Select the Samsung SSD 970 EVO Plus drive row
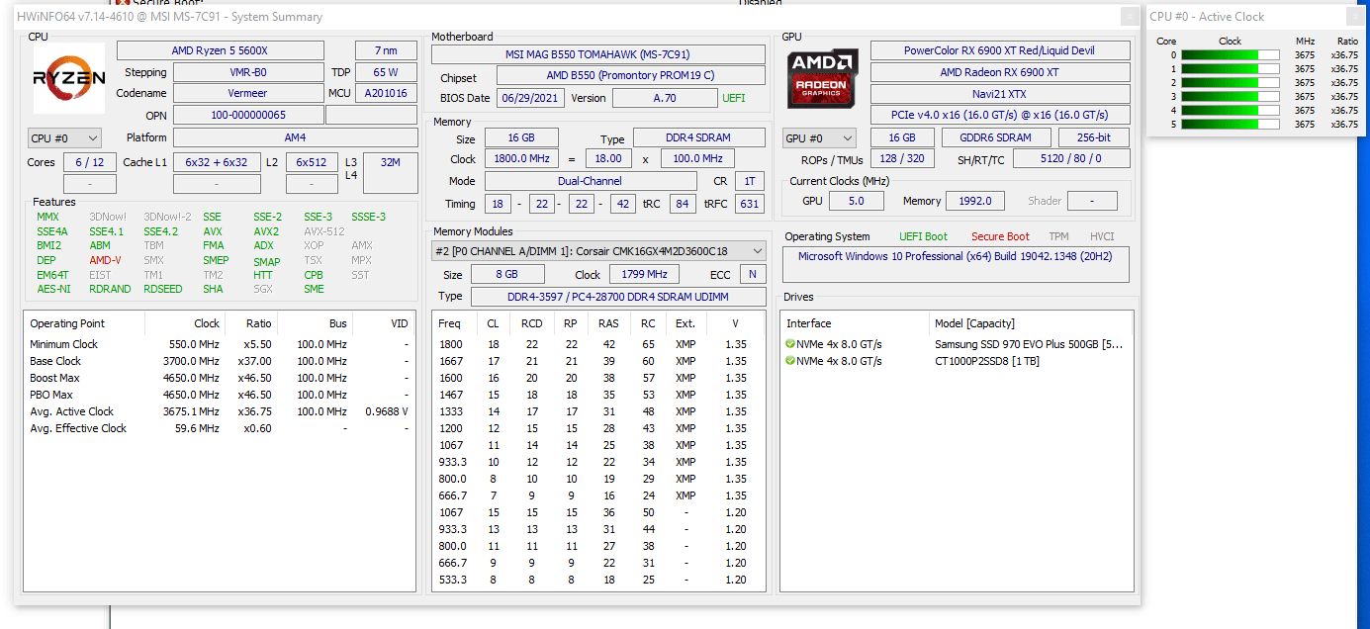The width and height of the screenshot is (1370, 629). (x=957, y=344)
